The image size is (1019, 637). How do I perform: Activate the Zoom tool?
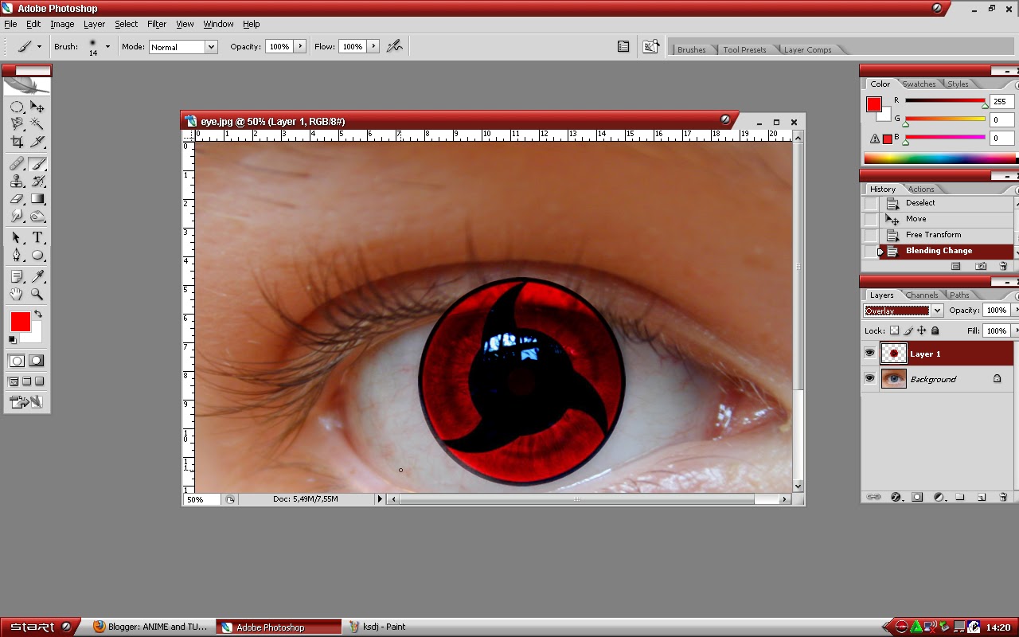(37, 295)
